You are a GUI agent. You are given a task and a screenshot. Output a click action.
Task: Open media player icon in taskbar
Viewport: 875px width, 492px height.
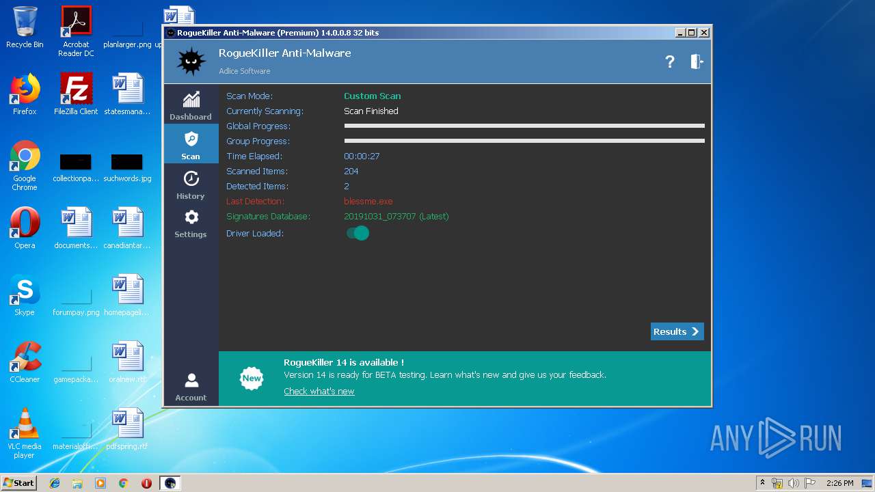coord(100,483)
